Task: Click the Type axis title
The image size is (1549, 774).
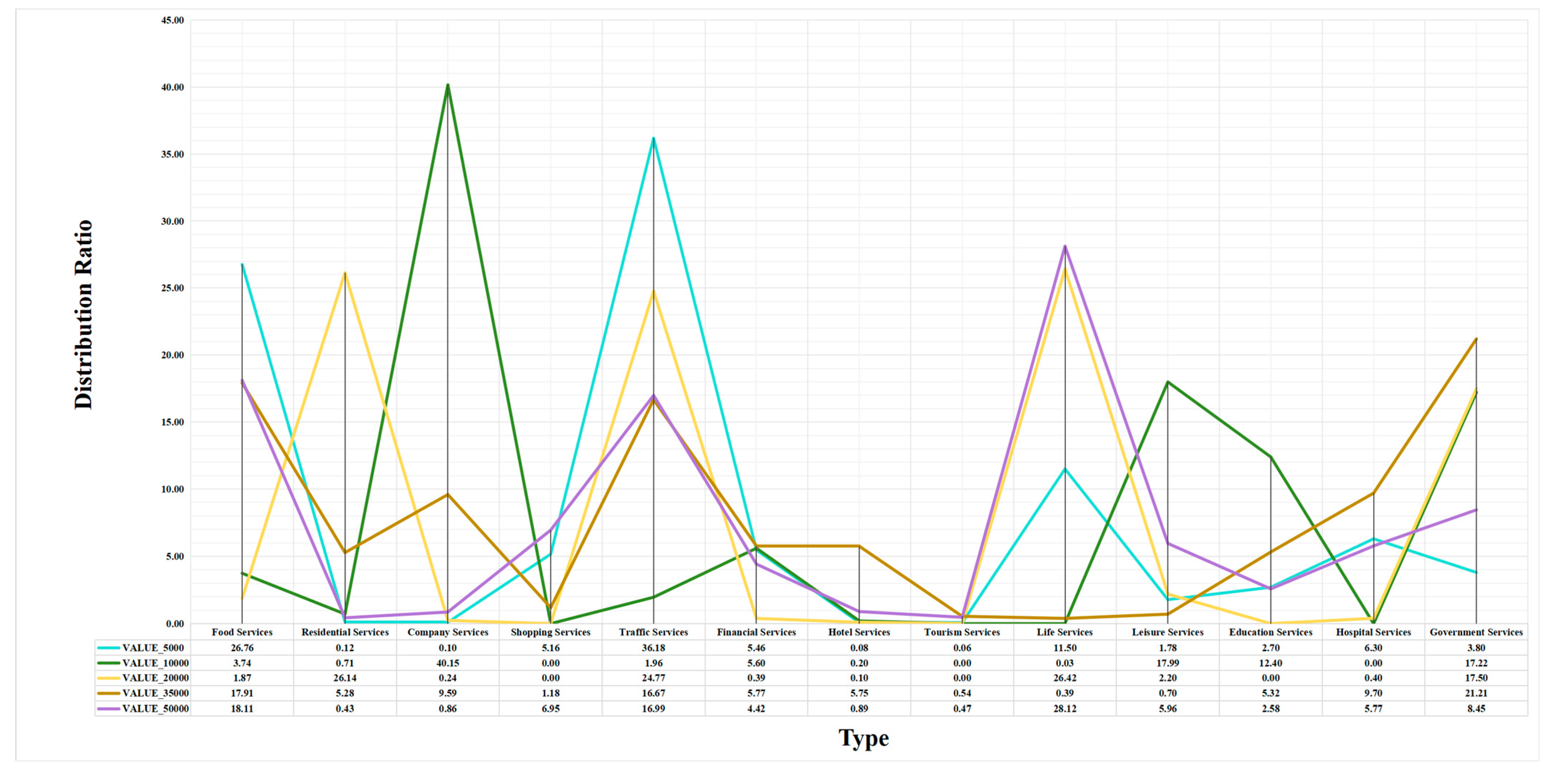Action: pyautogui.click(x=863, y=738)
